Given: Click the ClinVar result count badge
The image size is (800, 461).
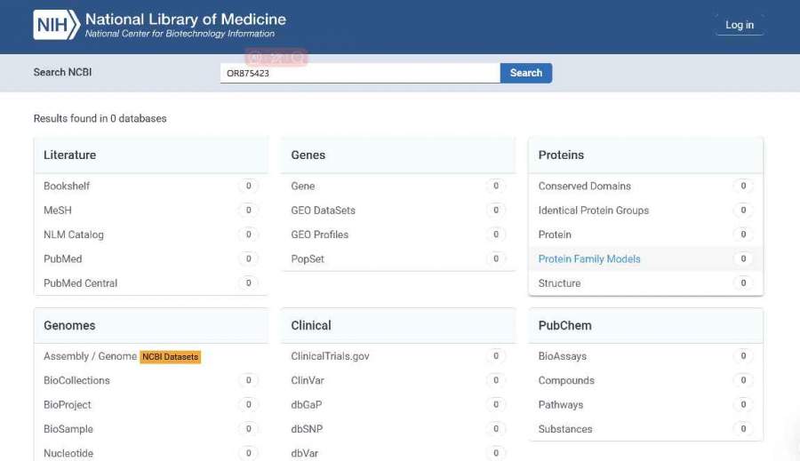Looking at the screenshot, I should click(x=495, y=381).
